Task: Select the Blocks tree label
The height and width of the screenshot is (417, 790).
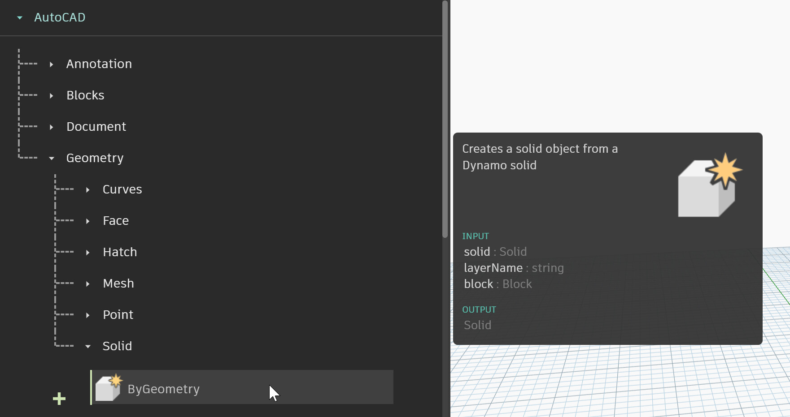Action: click(85, 95)
